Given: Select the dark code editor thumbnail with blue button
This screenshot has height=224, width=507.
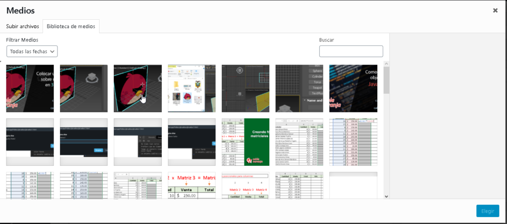Looking at the screenshot, I should pyautogui.click(x=84, y=142).
